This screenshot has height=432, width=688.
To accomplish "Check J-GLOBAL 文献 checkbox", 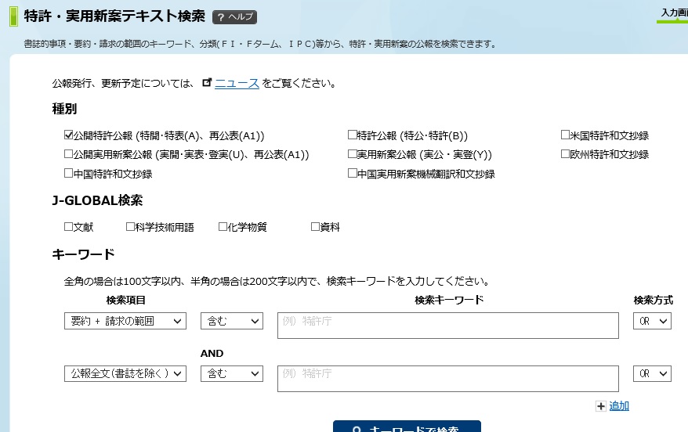I will pos(68,226).
